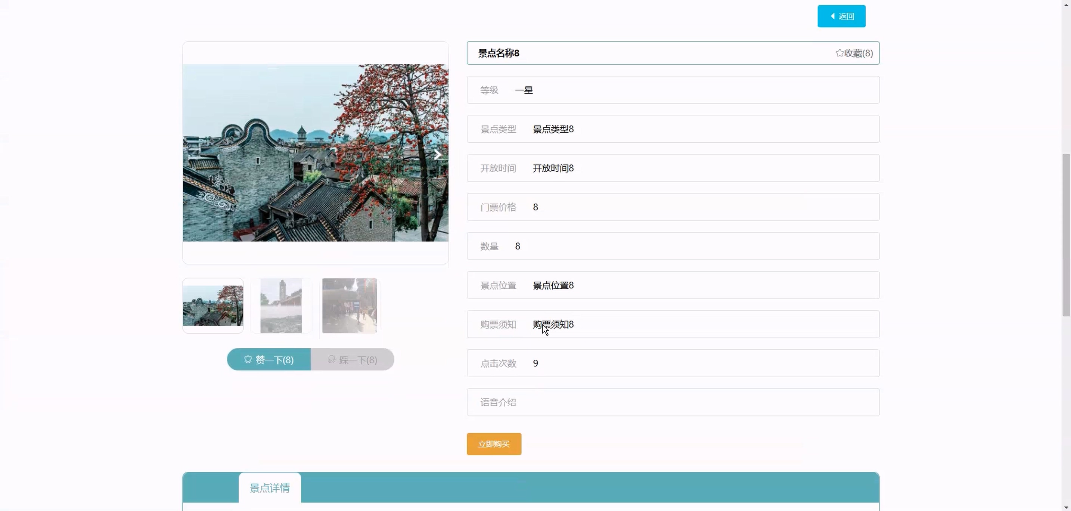Toggle 收藏(8) favorite

[x=858, y=53]
